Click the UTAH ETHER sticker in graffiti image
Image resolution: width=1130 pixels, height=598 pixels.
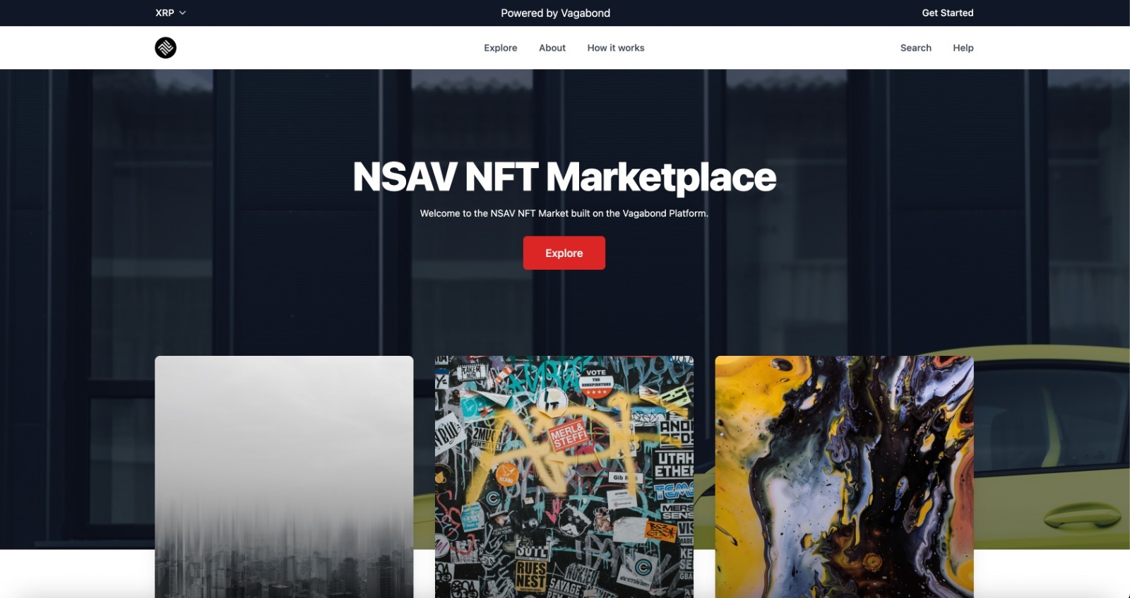point(674,465)
